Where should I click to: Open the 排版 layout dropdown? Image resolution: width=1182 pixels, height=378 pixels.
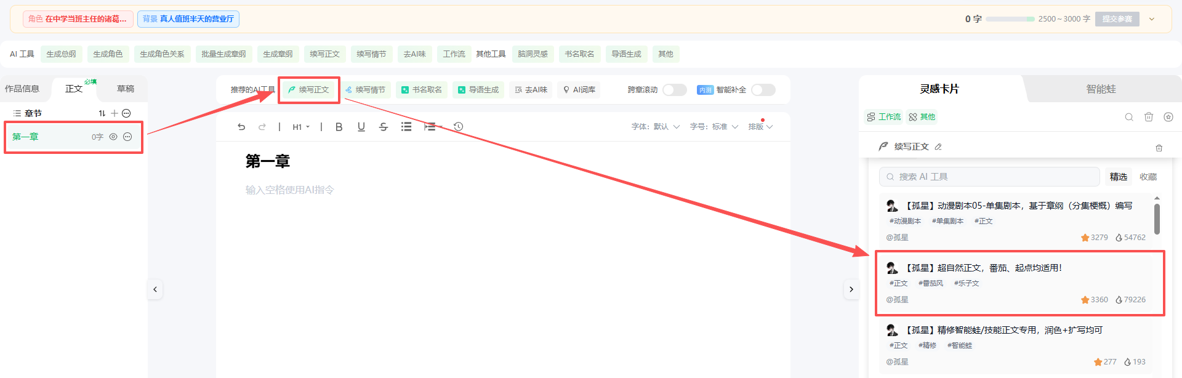(761, 127)
